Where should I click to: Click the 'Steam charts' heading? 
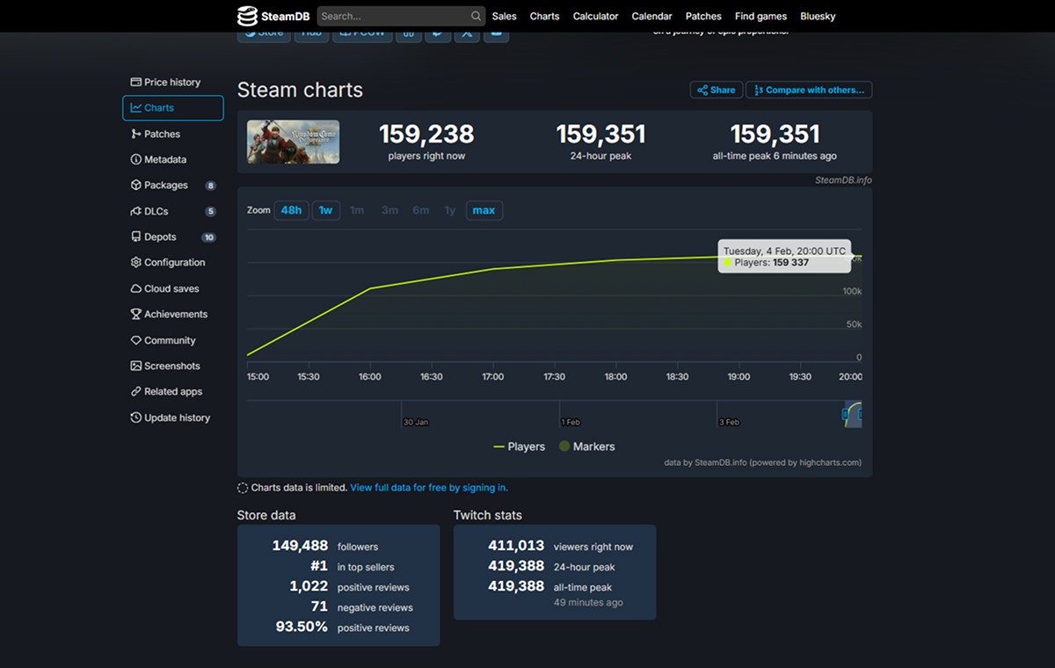coord(300,90)
